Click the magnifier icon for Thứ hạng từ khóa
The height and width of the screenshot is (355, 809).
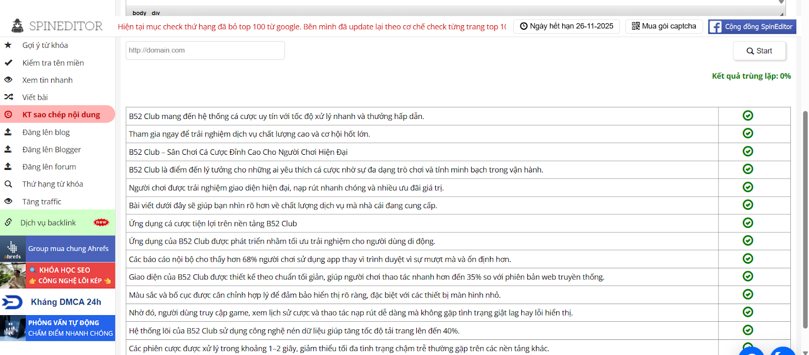8,184
